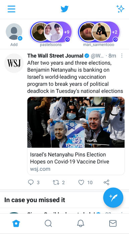Open The Wall Street Journal profile avatar
This screenshot has height=234, width=129.
point(14,63)
